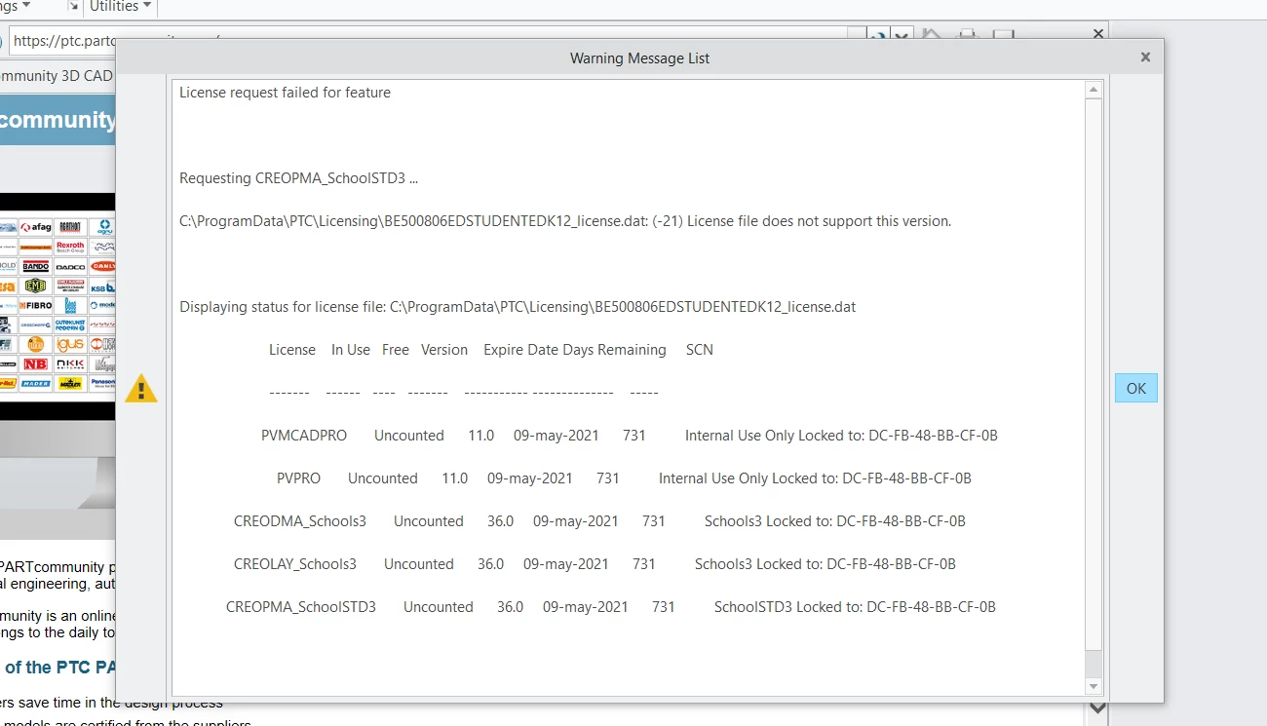Click the 'Days Remaining' column header text

(x=614, y=350)
